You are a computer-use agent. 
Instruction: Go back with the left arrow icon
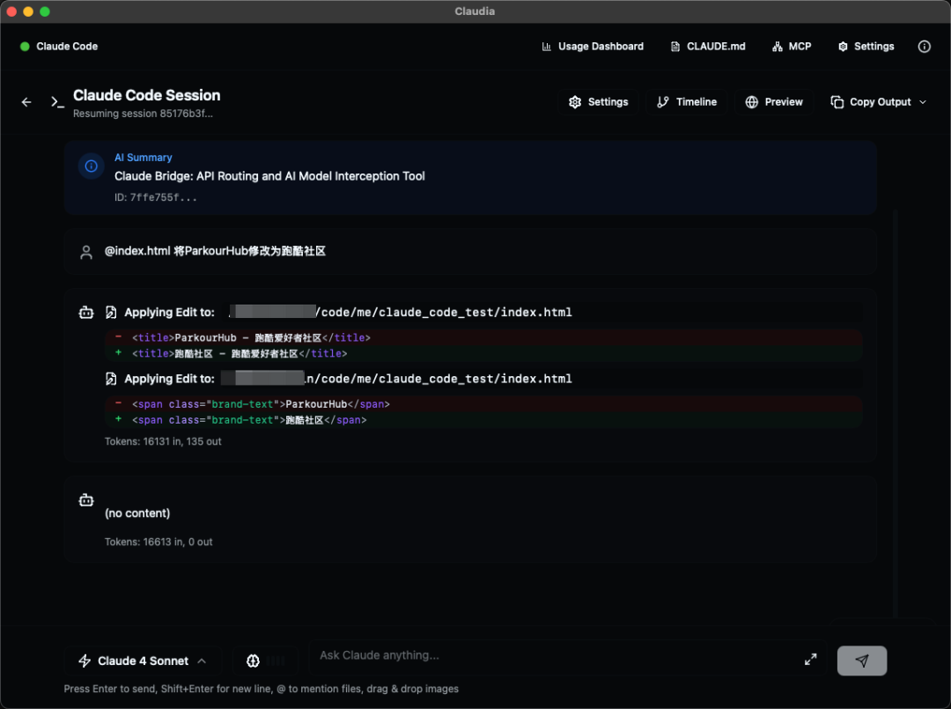pyautogui.click(x=26, y=102)
